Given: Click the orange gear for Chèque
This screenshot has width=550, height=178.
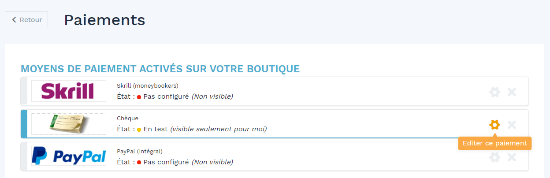Looking at the screenshot, I should coord(495,125).
